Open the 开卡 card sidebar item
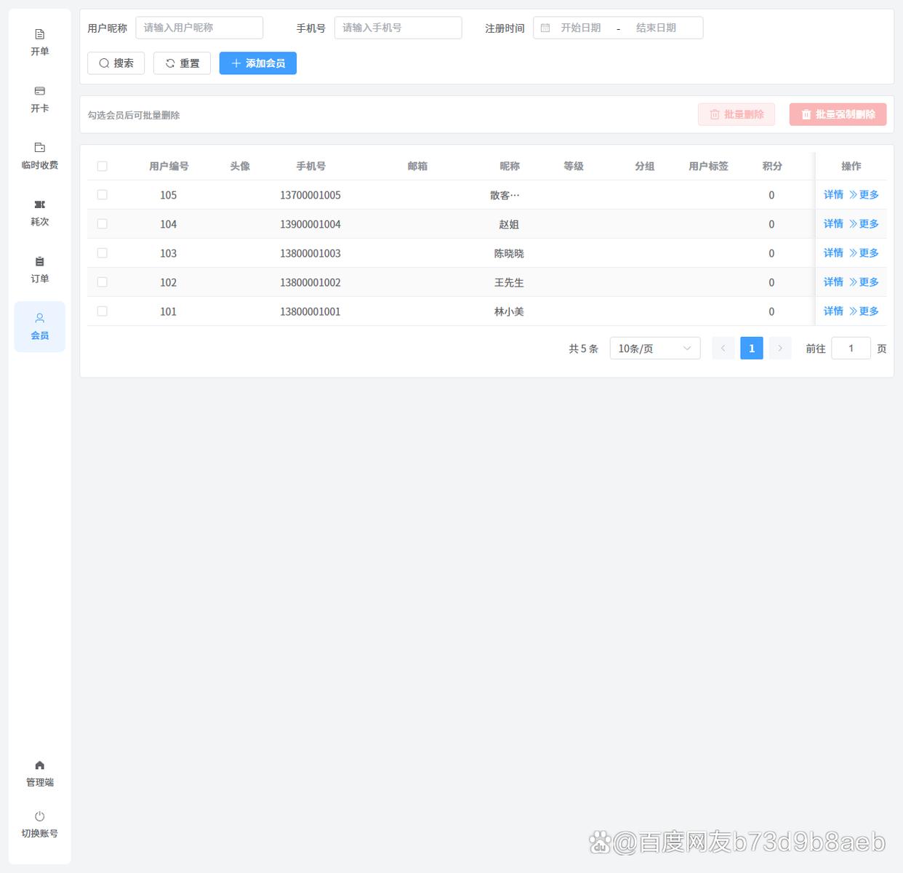The image size is (903, 873). 40,99
